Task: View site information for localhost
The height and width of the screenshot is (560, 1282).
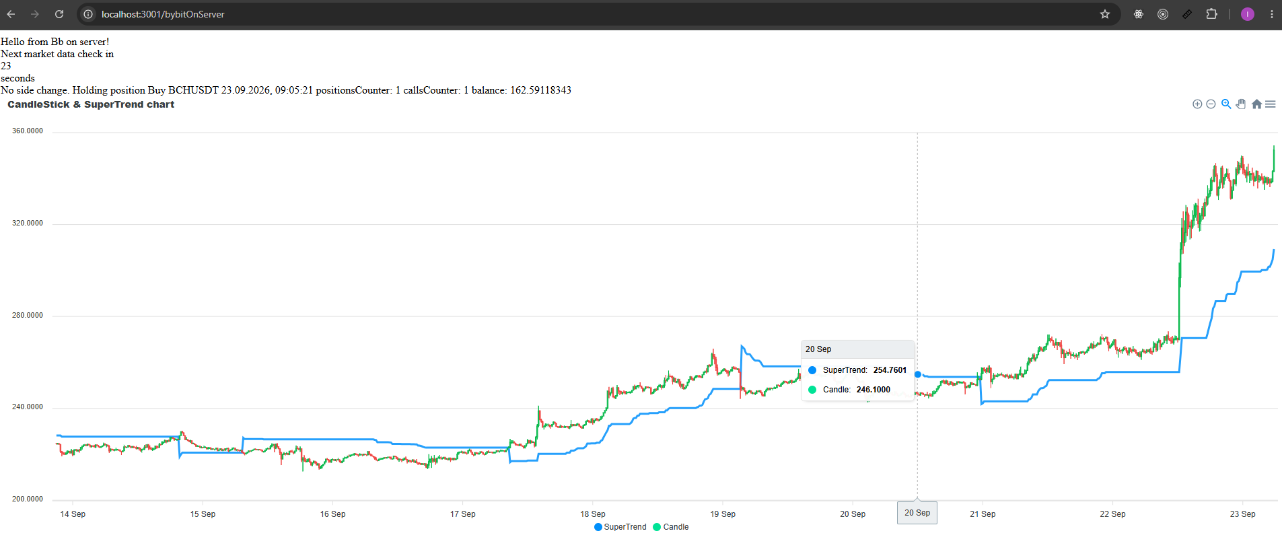Action: [88, 14]
